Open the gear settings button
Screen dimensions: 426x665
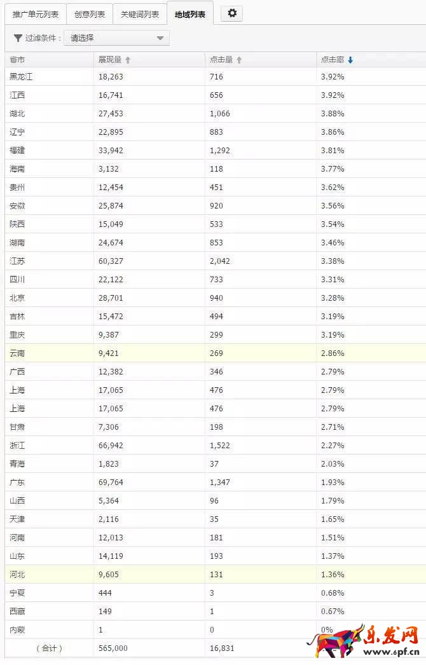[x=231, y=13]
